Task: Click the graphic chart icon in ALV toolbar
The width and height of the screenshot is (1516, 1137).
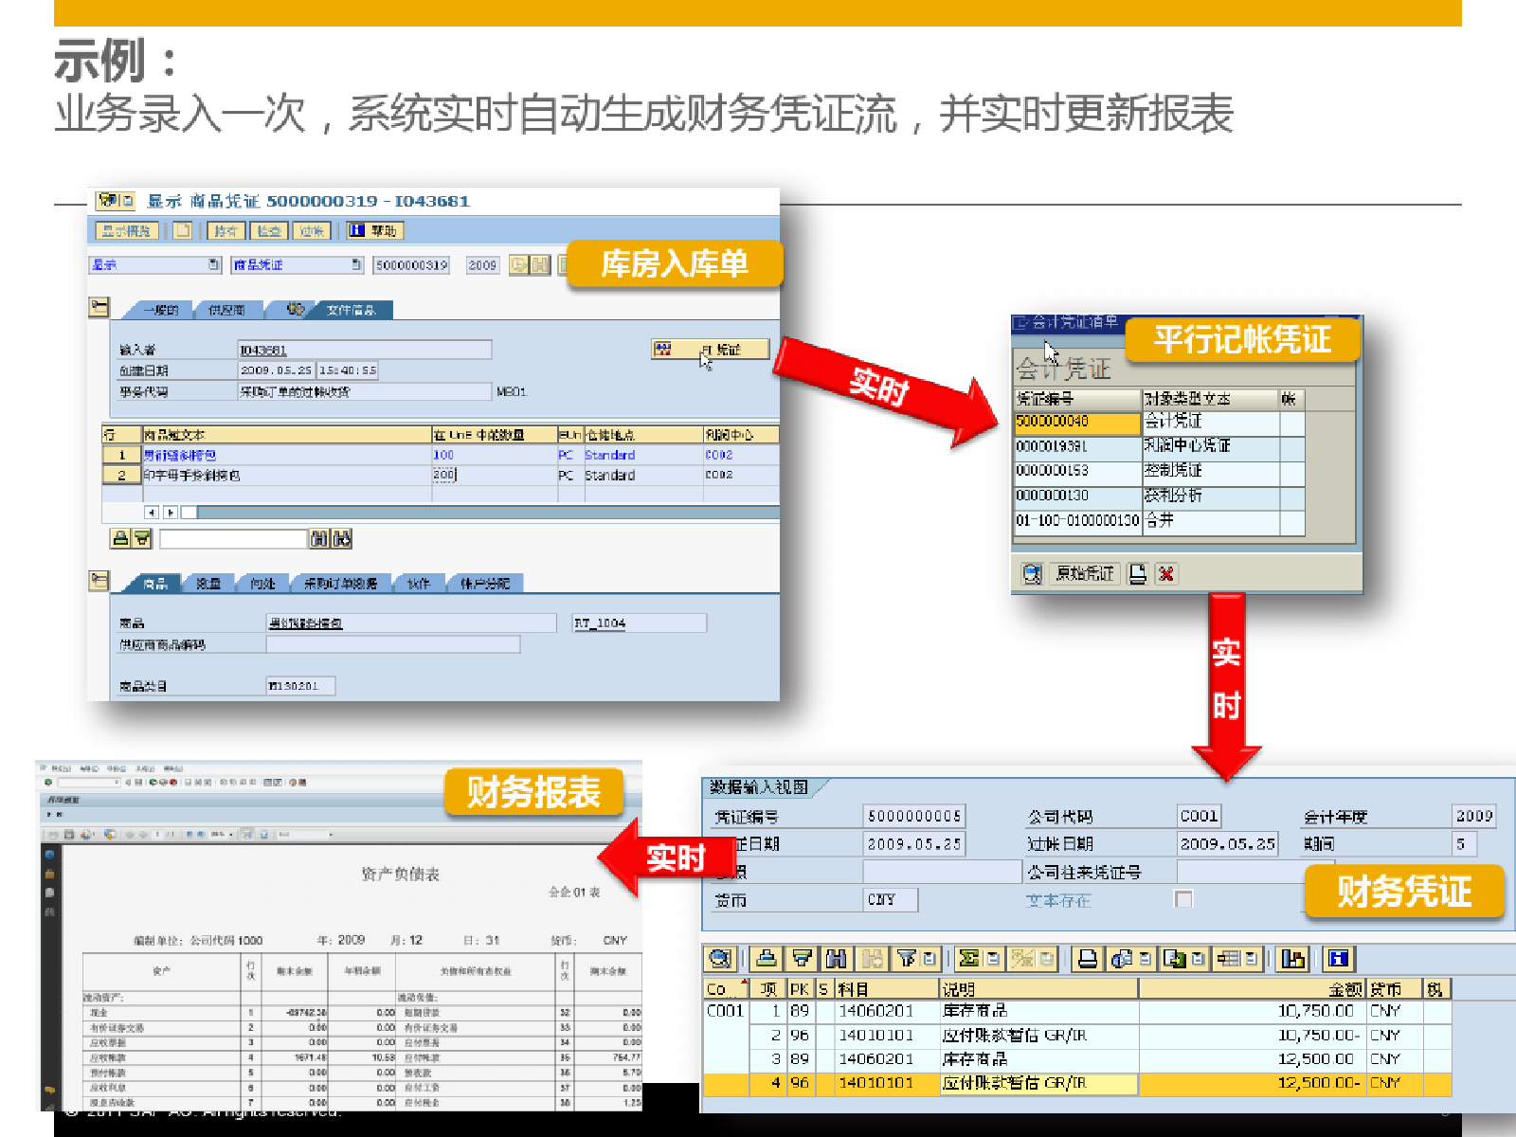Action: click(x=1292, y=959)
